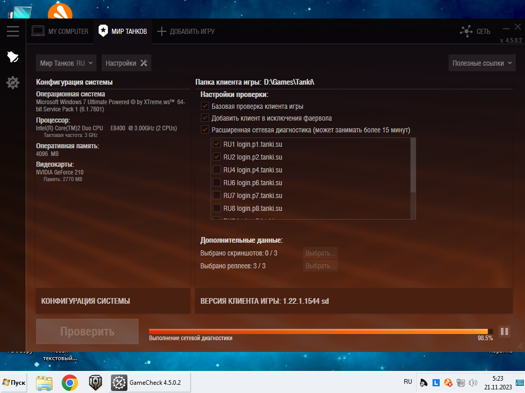The height and width of the screenshot is (393, 525).
Task: Toggle Базовая проверка клиента игры checkbox
Action: [204, 106]
